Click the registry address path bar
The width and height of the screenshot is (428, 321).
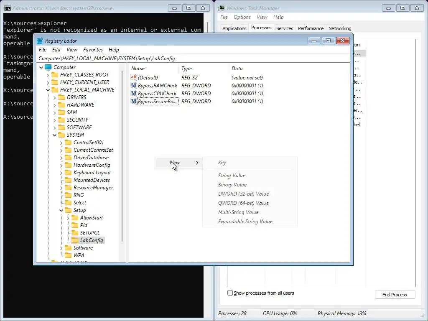pos(193,59)
